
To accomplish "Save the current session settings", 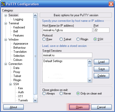I will pyautogui.click(x=101, y=69).
